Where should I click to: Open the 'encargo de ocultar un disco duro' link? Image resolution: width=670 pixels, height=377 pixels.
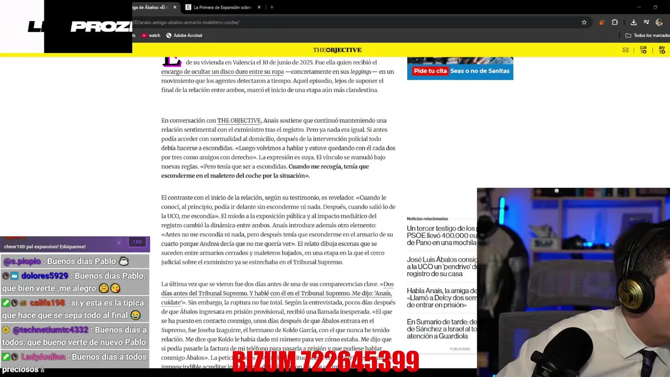coord(222,72)
